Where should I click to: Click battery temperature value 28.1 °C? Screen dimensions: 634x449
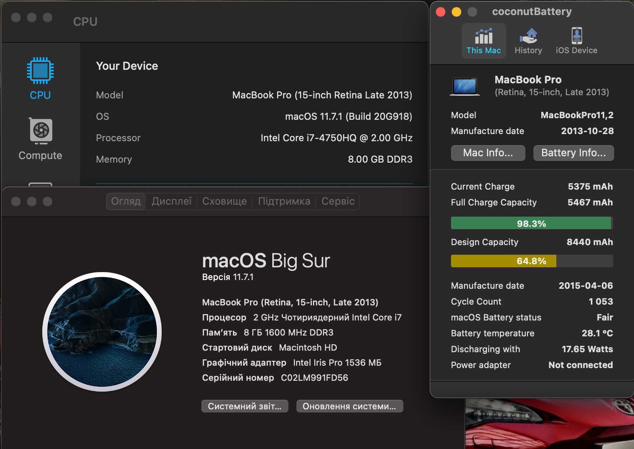click(x=597, y=333)
